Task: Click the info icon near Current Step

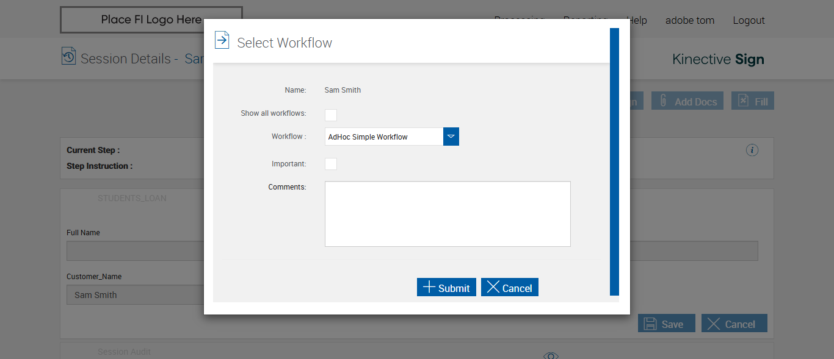Action: (752, 150)
